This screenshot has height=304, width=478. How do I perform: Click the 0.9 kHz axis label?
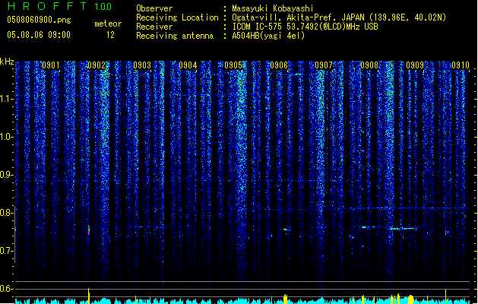coord(7,175)
